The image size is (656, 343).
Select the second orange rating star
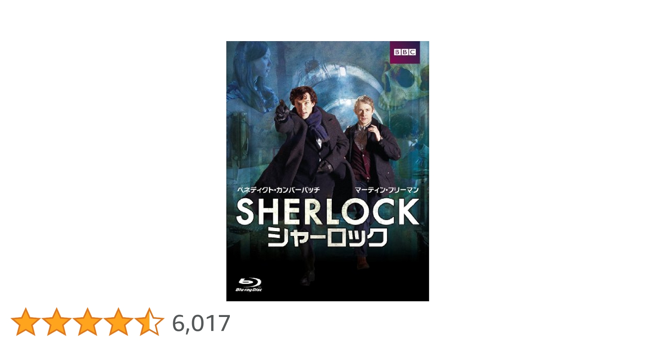(56, 322)
